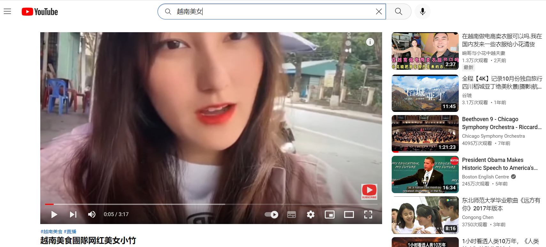Click verified badge beside Boston English Centre

coord(513,177)
